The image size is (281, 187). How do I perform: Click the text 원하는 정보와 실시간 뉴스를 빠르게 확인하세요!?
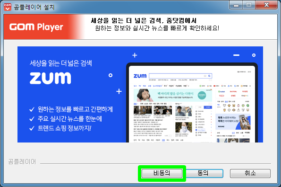(x=157, y=28)
